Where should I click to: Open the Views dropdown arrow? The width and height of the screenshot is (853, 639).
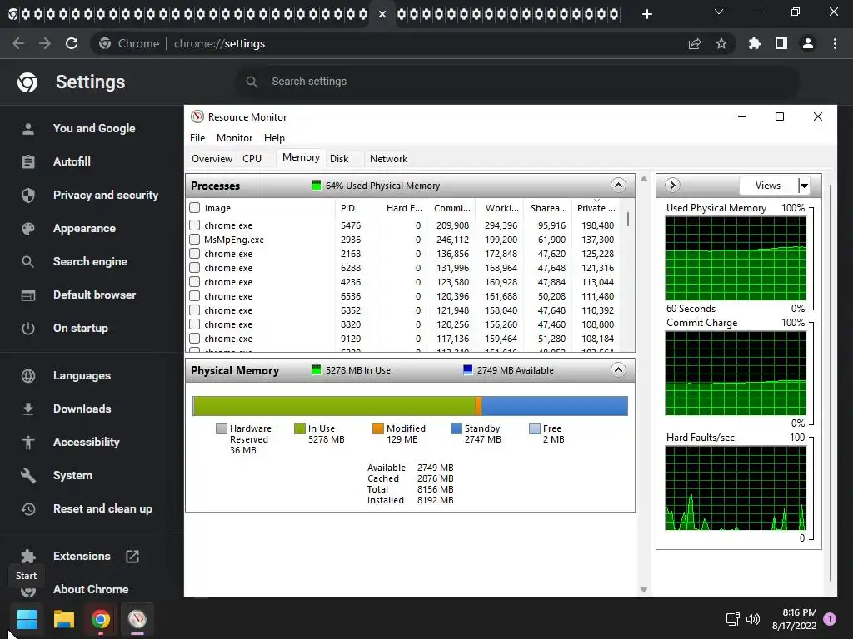[x=804, y=186]
